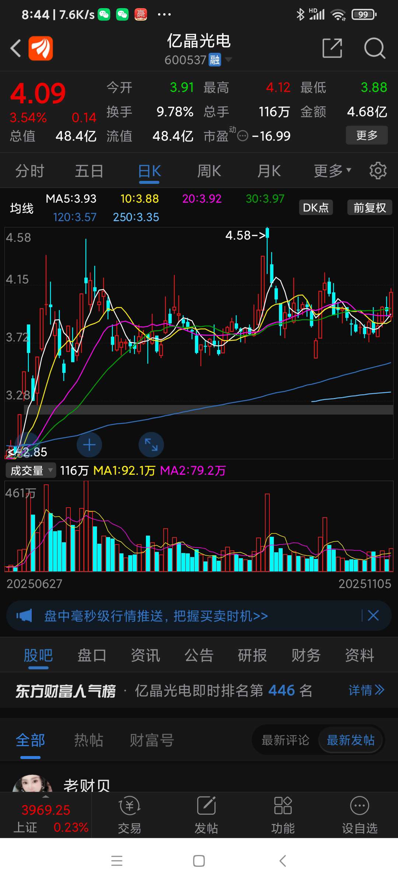Tap the 均线 moving average label

tap(22, 209)
